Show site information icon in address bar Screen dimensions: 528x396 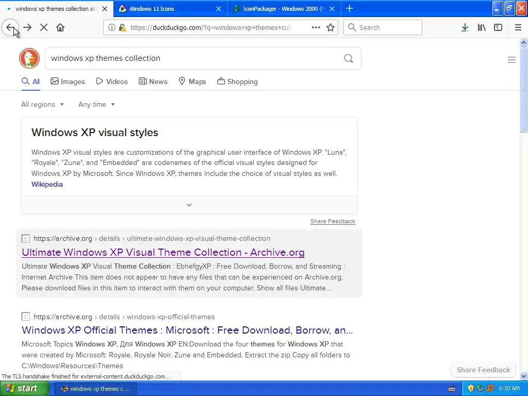point(111,27)
